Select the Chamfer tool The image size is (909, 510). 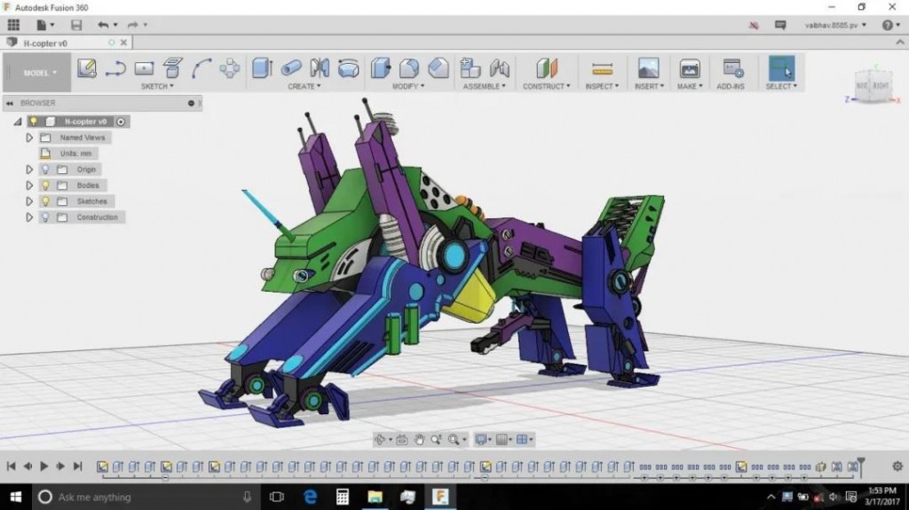pyautogui.click(x=439, y=68)
